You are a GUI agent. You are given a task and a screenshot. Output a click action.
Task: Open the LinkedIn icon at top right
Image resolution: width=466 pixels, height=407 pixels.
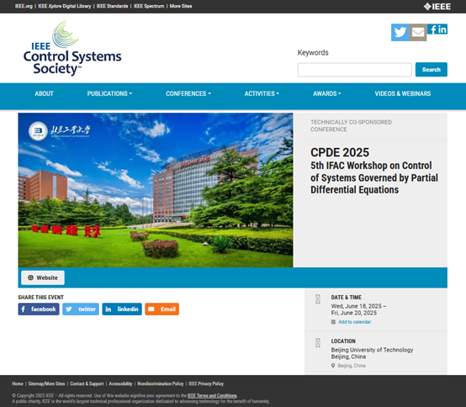click(x=442, y=29)
